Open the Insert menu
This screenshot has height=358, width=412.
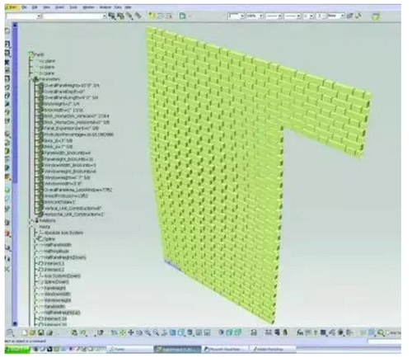pos(59,7)
